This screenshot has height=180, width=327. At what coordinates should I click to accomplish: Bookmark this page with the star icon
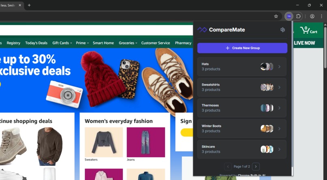coord(276,16)
